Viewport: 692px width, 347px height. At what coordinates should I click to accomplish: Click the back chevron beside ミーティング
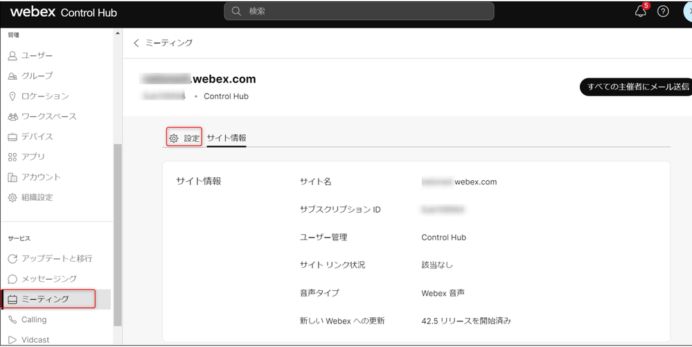[136, 43]
